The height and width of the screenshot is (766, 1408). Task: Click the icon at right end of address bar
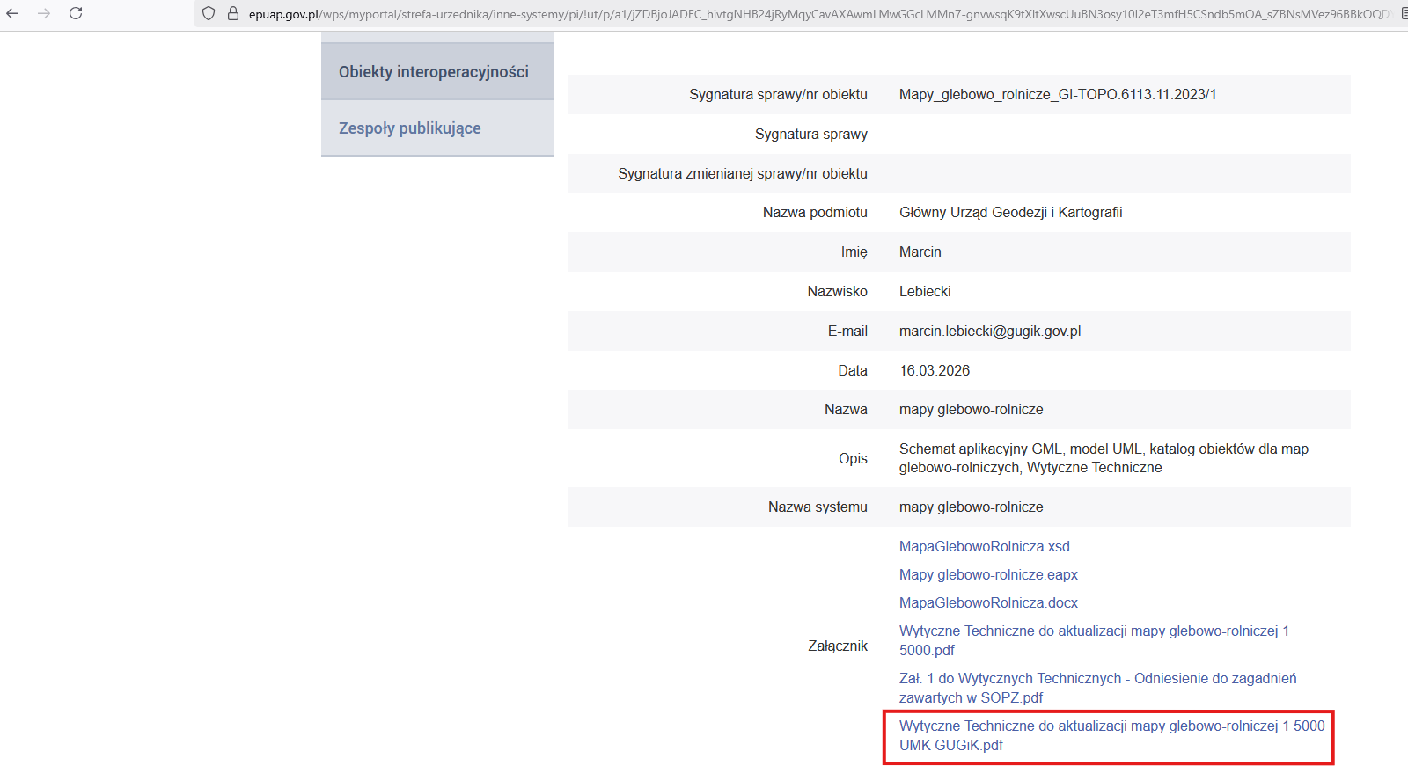click(1403, 13)
